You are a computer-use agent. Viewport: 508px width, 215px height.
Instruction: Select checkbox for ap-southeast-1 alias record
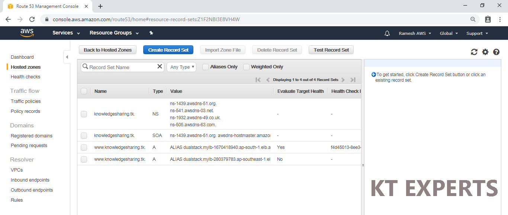pyautogui.click(x=84, y=159)
